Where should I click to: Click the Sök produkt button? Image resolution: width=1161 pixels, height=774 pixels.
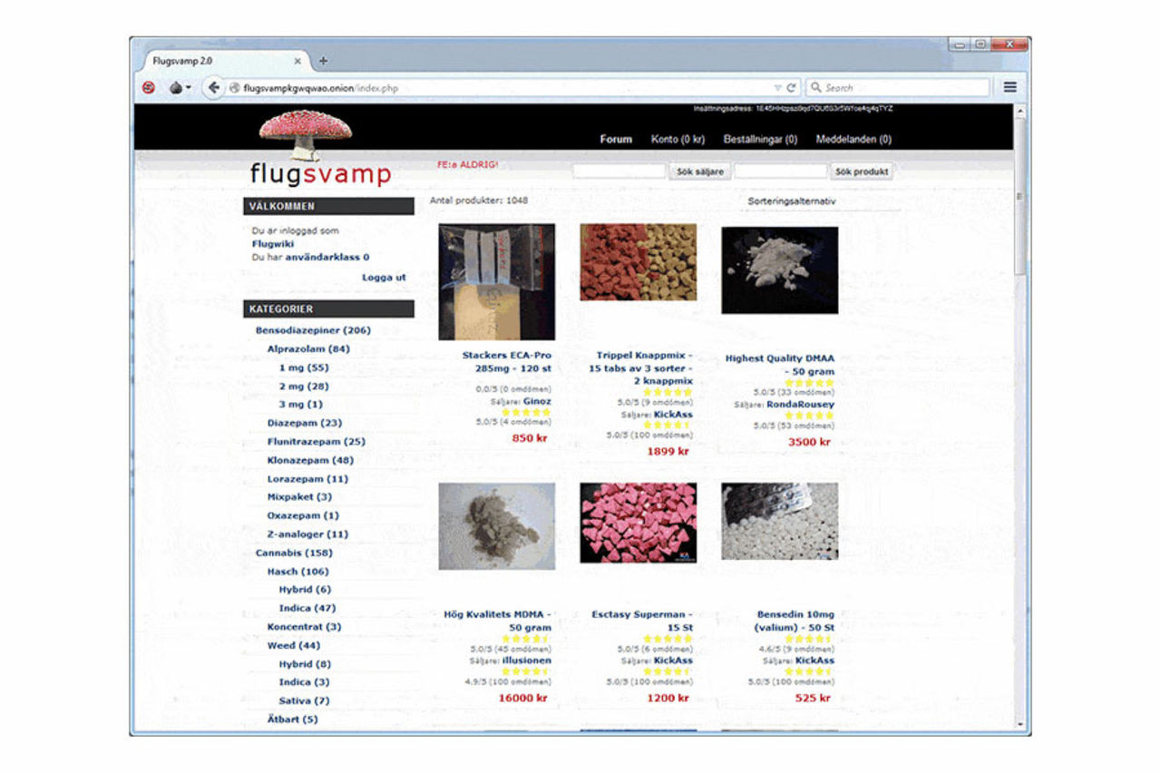(x=861, y=171)
